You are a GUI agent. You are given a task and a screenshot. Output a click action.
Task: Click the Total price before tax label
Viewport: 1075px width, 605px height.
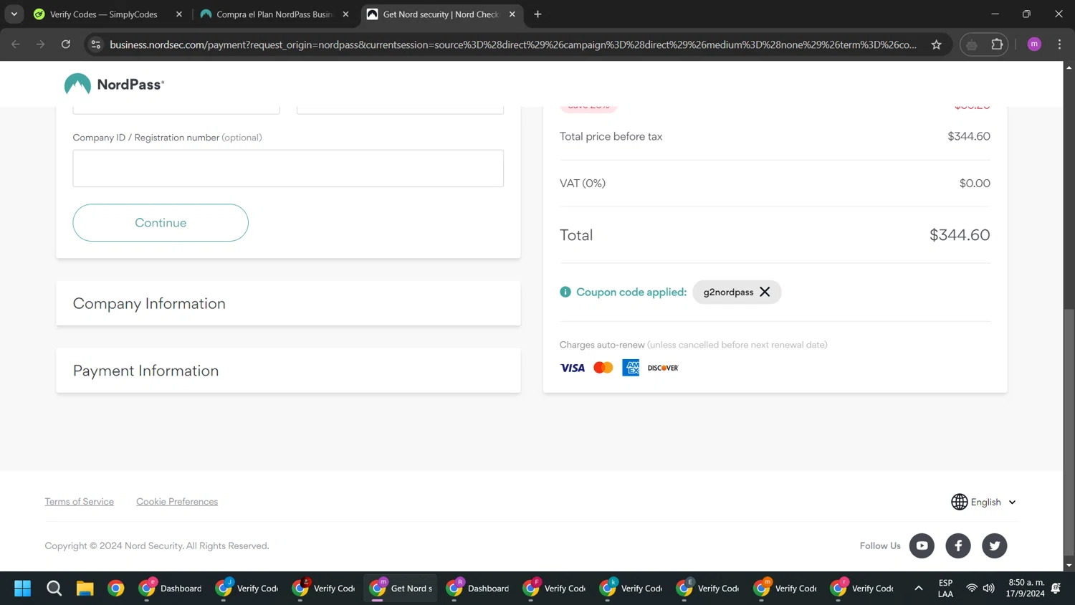coord(611,136)
